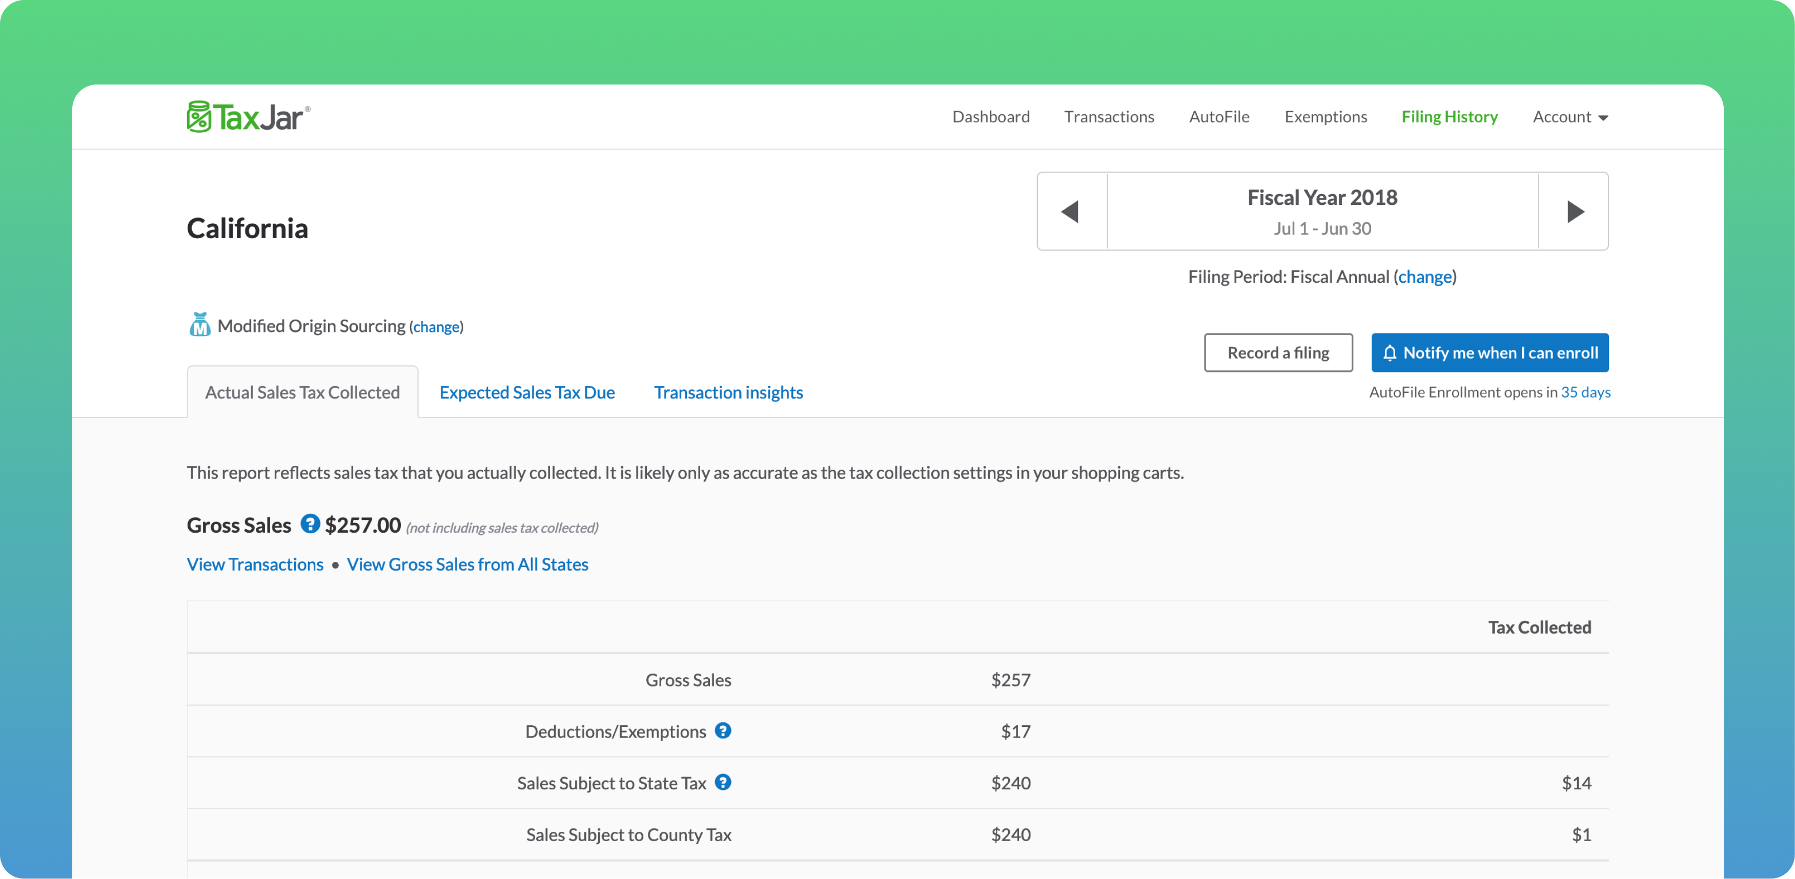Change the Filing Period setting

pyautogui.click(x=1425, y=277)
